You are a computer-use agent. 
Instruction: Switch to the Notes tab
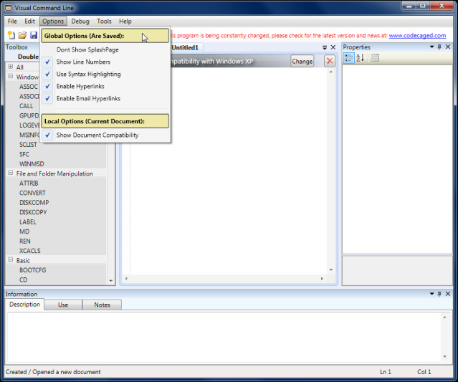(x=102, y=305)
